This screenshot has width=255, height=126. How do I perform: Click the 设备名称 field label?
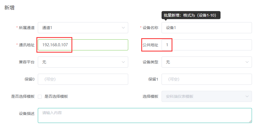pyautogui.click(x=150, y=28)
